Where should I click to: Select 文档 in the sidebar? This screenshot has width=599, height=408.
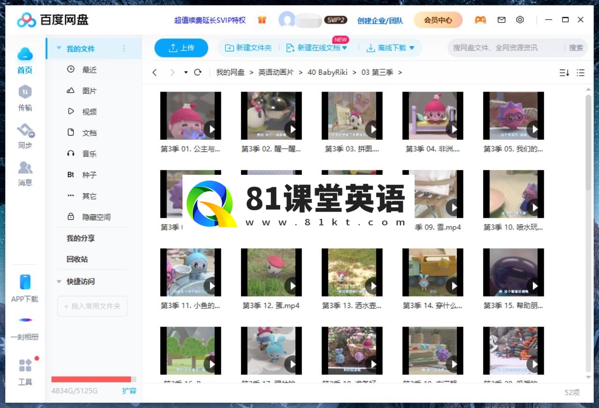tap(89, 133)
